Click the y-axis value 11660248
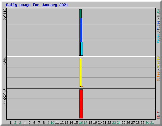This screenshot has height=126, width=162. tap(5, 96)
